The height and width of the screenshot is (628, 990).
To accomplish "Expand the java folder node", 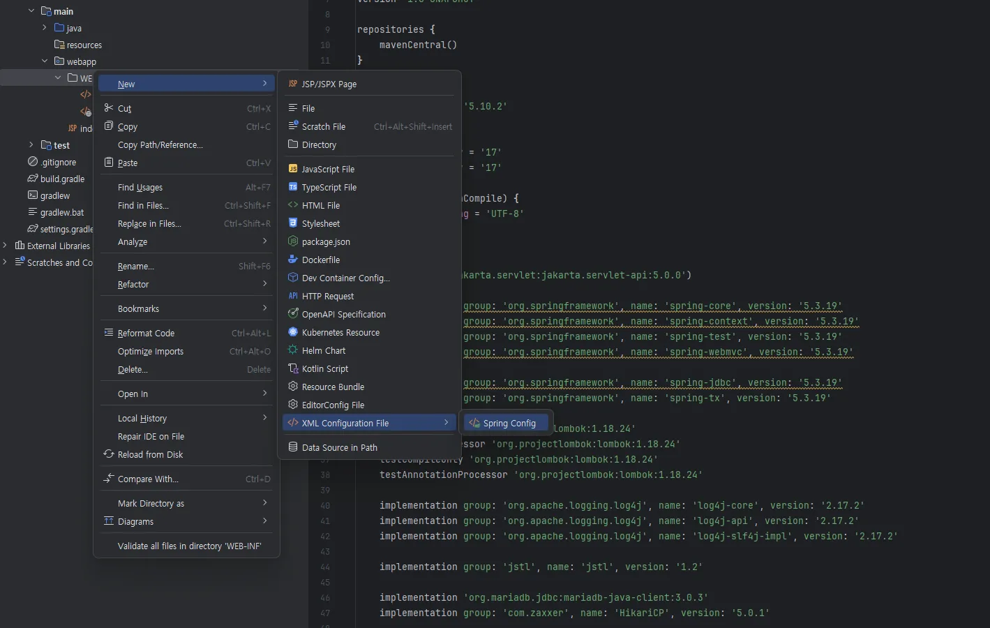I will click(45, 28).
